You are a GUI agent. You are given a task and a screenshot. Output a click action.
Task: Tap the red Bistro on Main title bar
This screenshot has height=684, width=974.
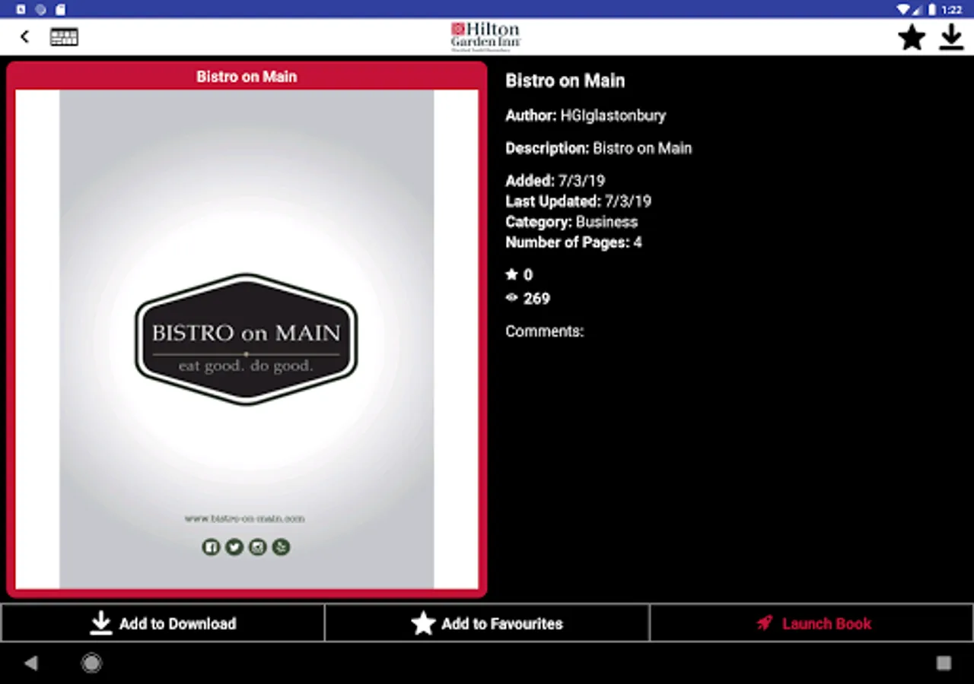[247, 76]
